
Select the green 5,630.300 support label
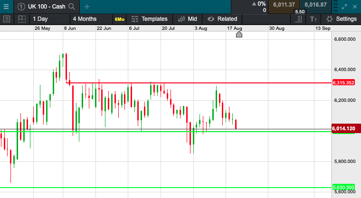343,188
